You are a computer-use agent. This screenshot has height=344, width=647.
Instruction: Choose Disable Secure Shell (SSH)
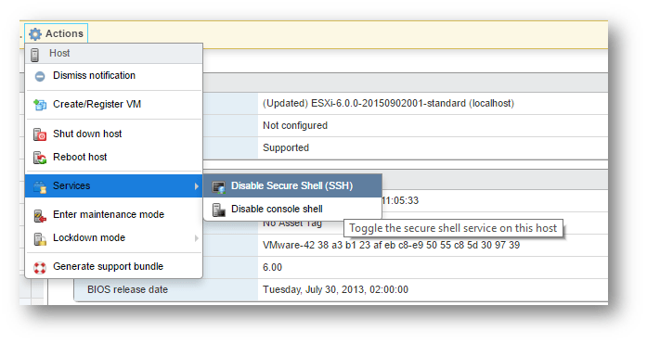pos(292,185)
